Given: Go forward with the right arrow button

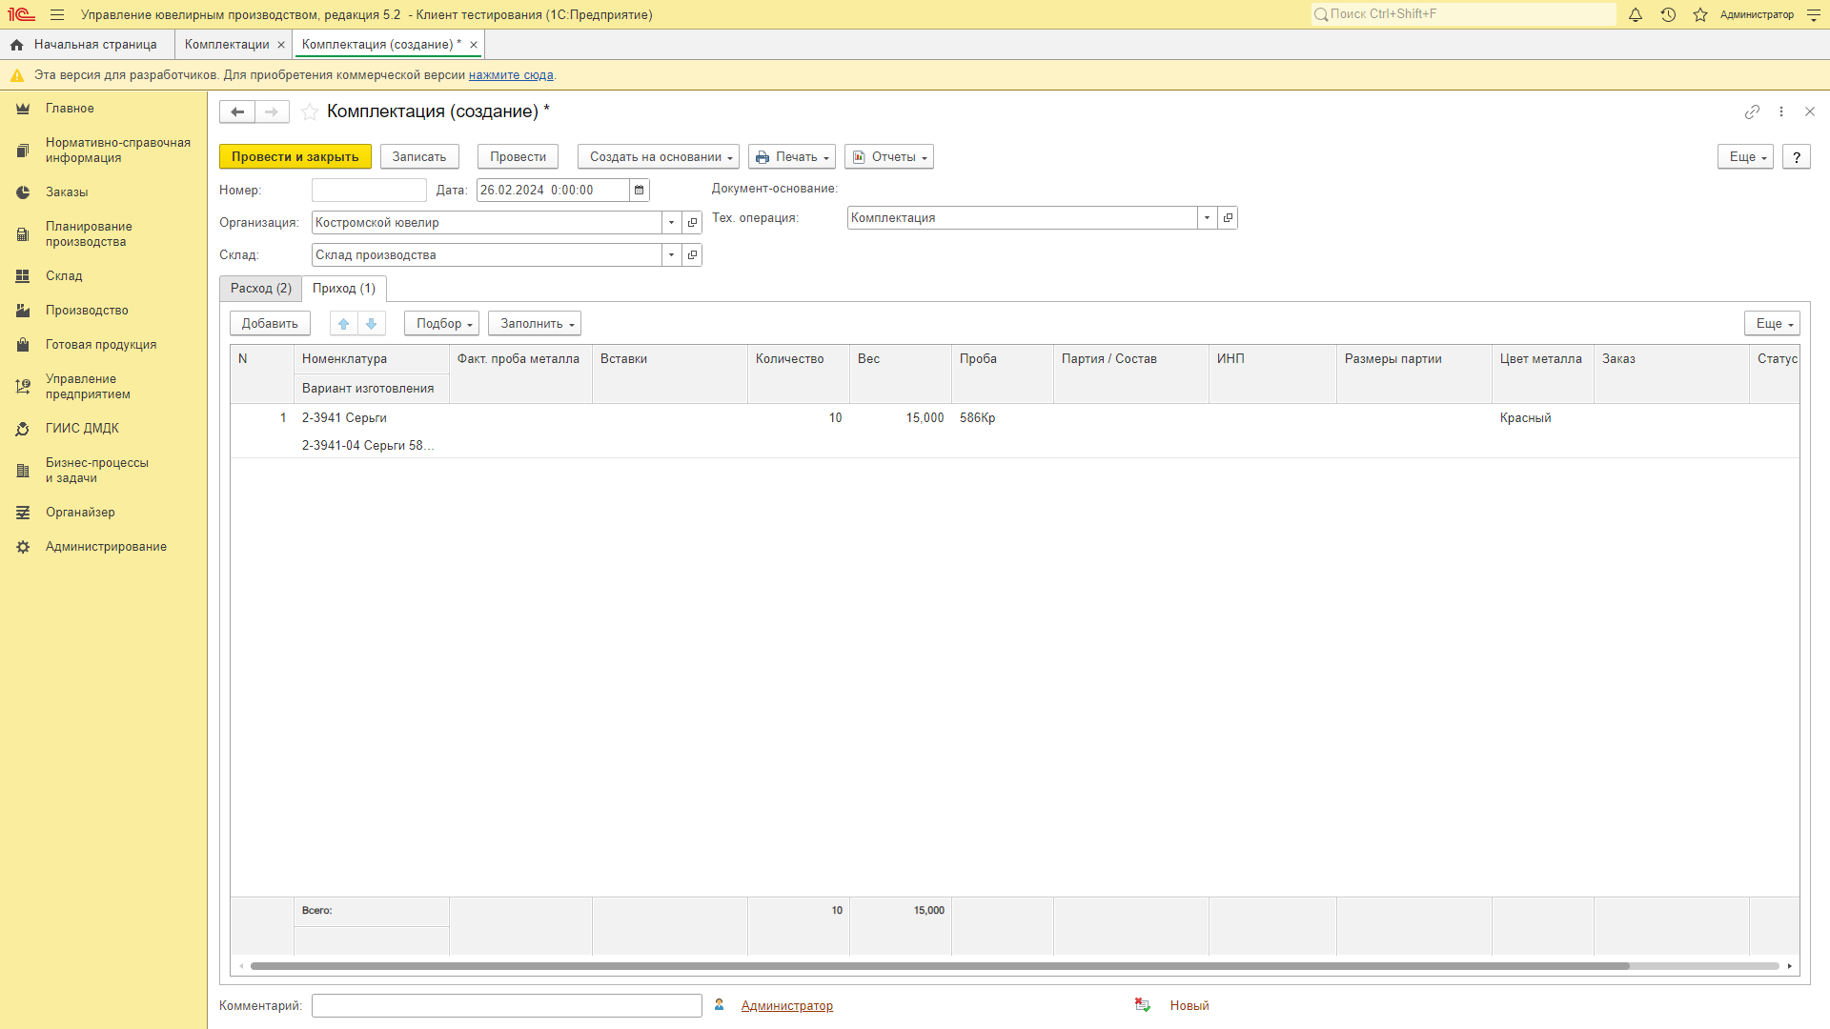Looking at the screenshot, I should (272, 111).
